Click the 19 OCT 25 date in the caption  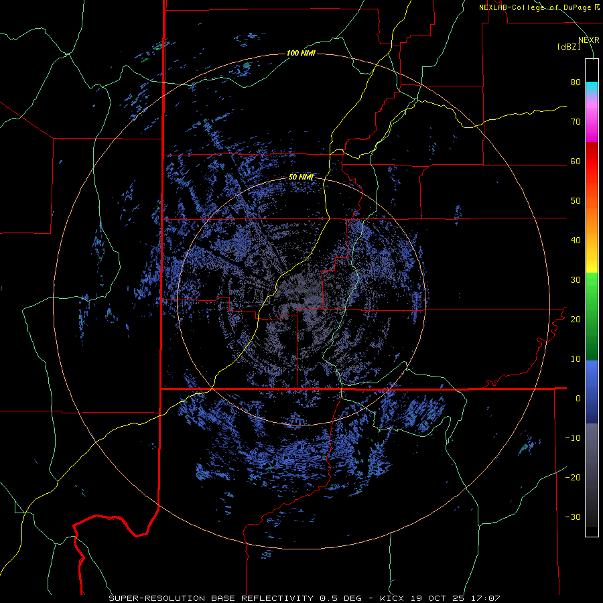[x=438, y=598]
